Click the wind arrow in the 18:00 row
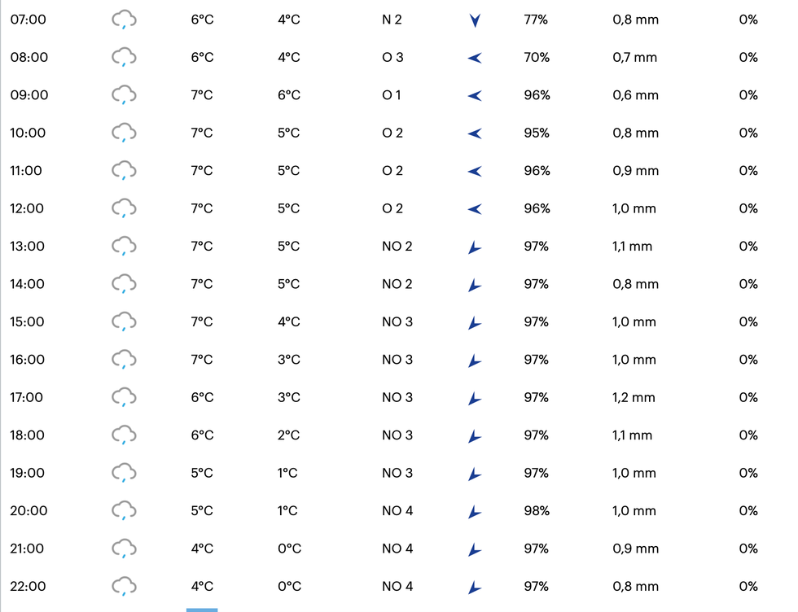 pos(474,436)
